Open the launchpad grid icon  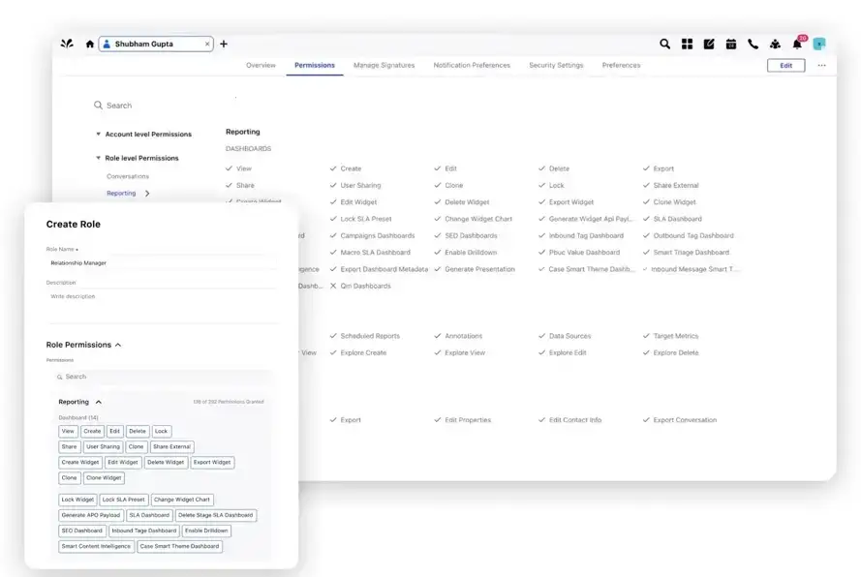(687, 44)
